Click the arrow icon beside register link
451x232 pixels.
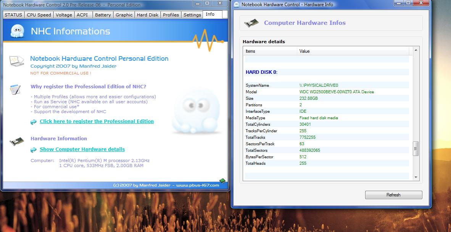(34, 122)
